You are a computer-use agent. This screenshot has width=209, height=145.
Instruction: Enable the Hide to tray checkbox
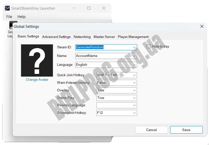pyautogui.click(x=148, y=46)
